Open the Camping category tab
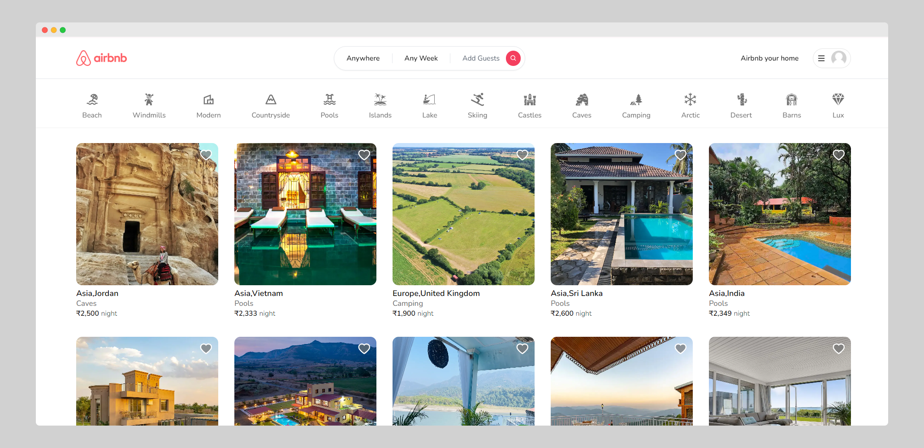This screenshot has height=448, width=924. pos(636,104)
